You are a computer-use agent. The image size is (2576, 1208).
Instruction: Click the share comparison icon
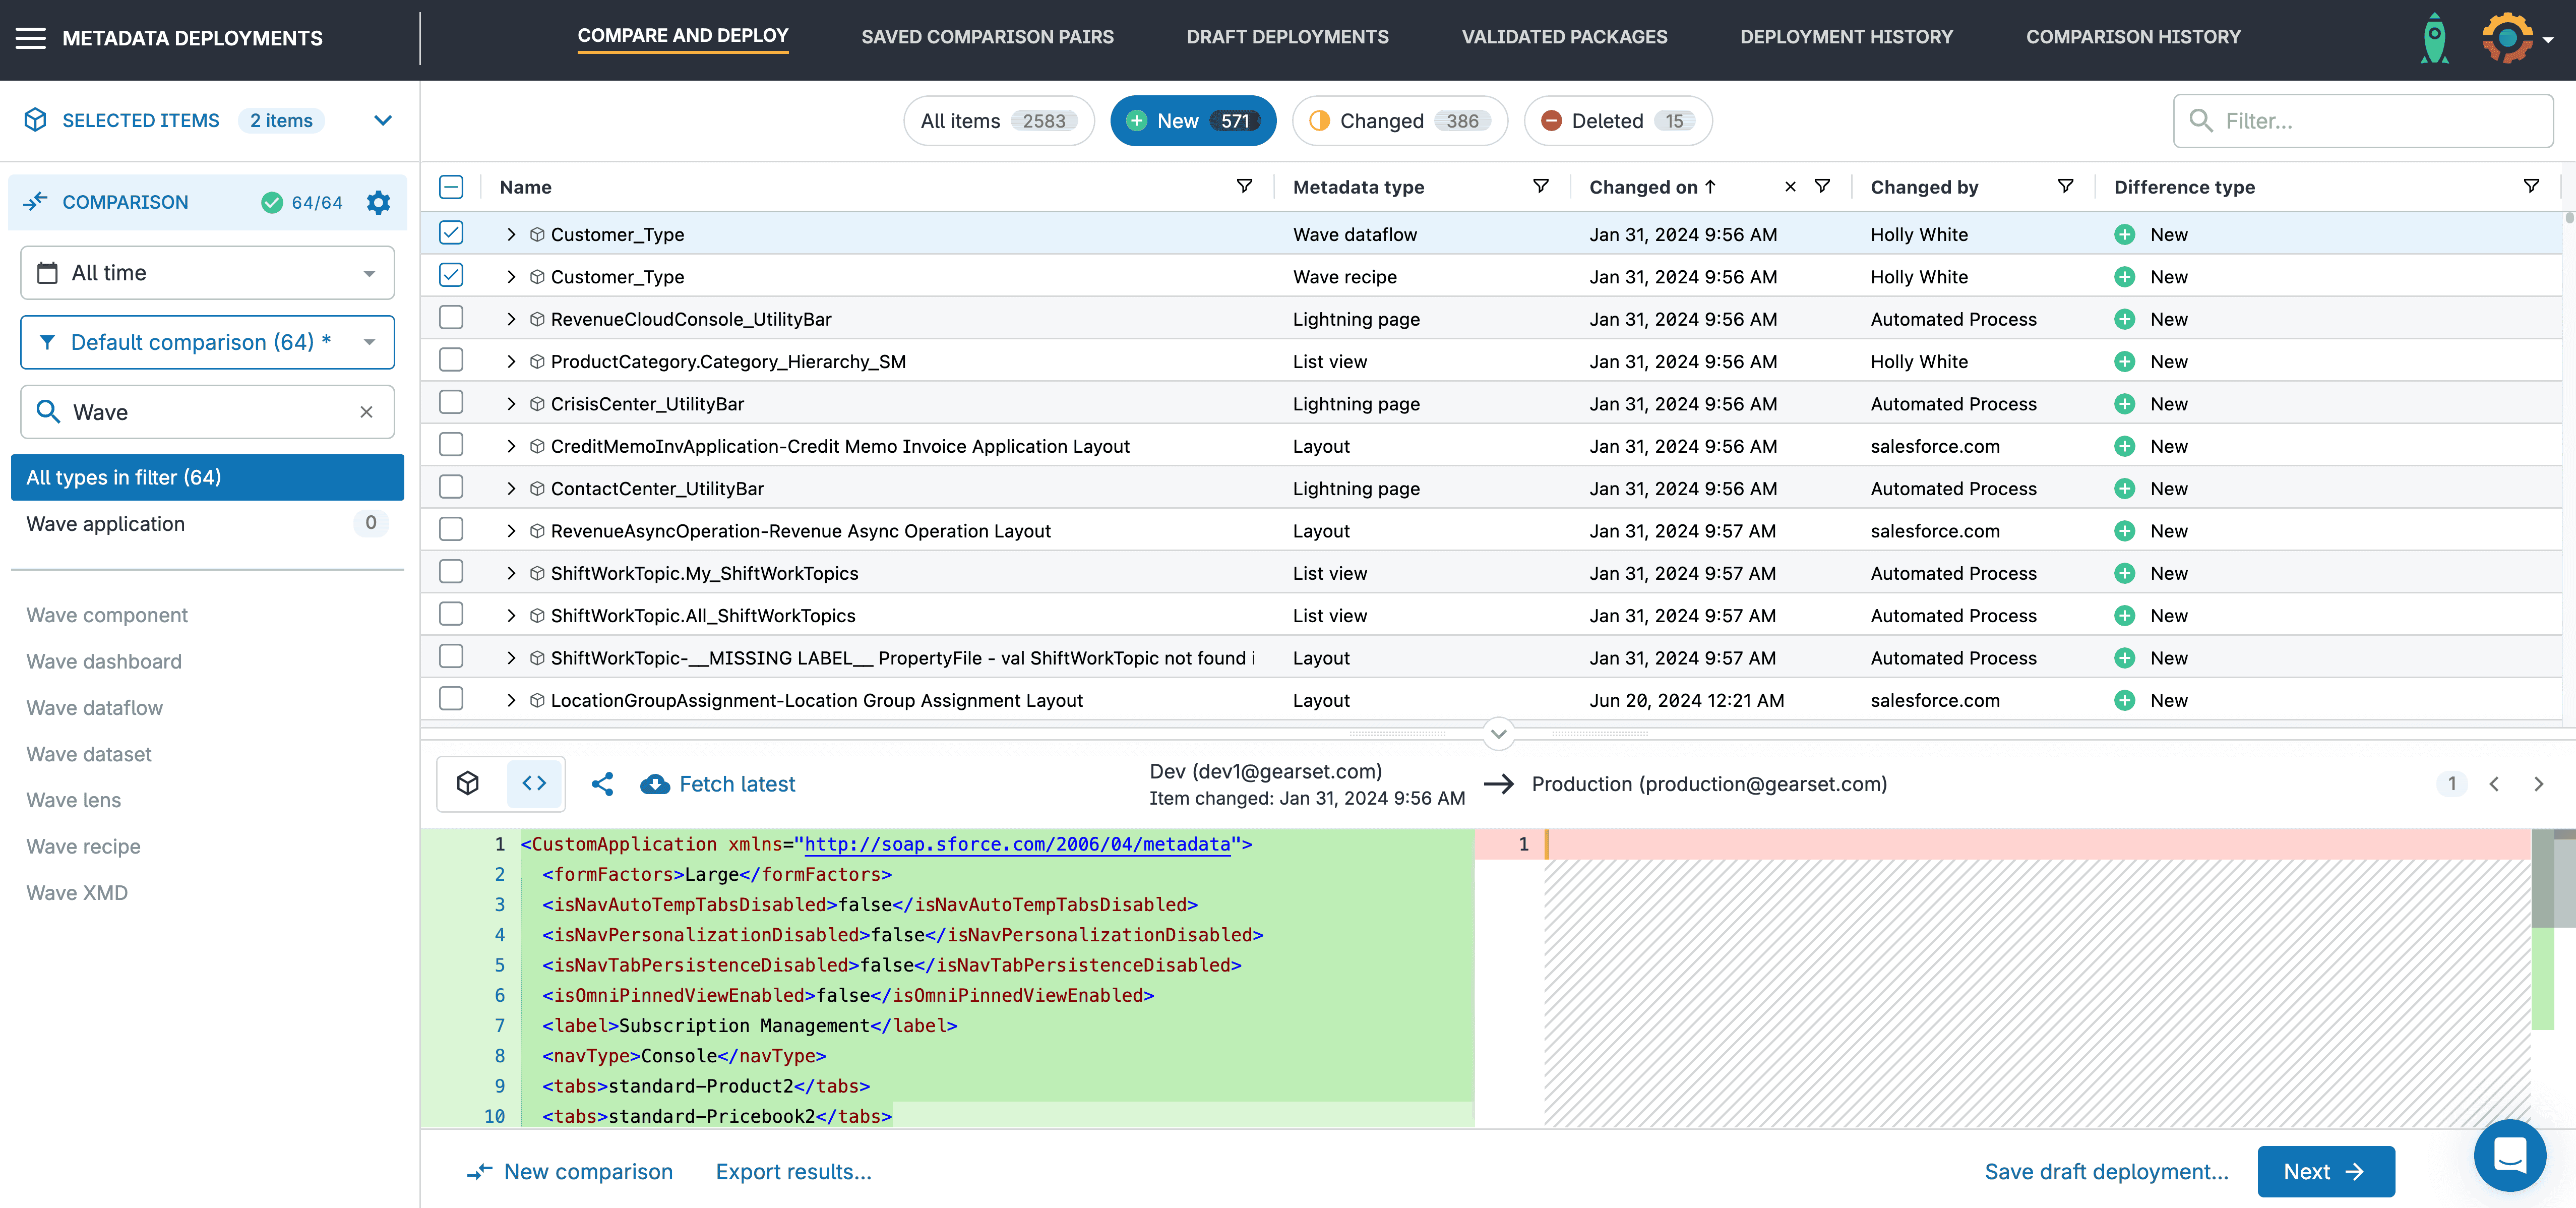[602, 784]
